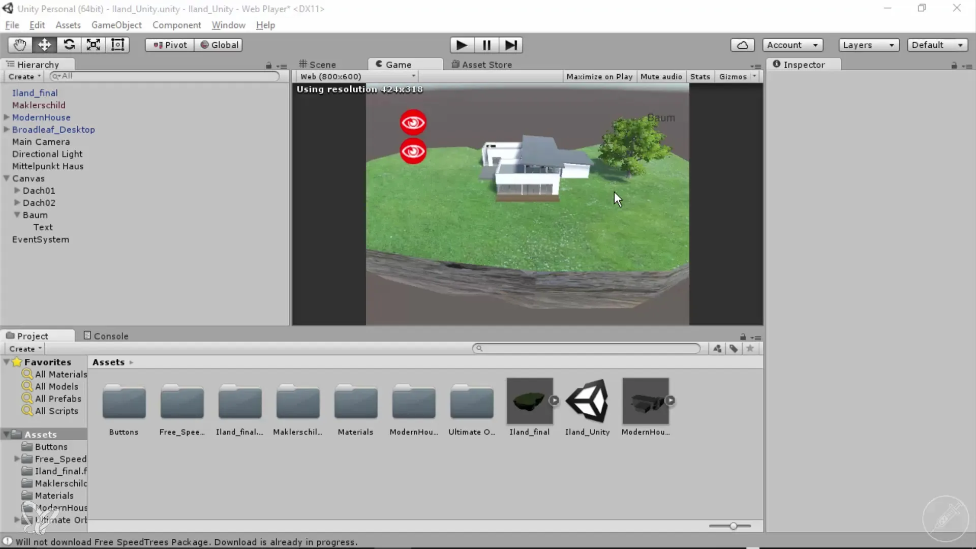This screenshot has height=549, width=976.
Task: Select the Scale tool
Action: (93, 45)
